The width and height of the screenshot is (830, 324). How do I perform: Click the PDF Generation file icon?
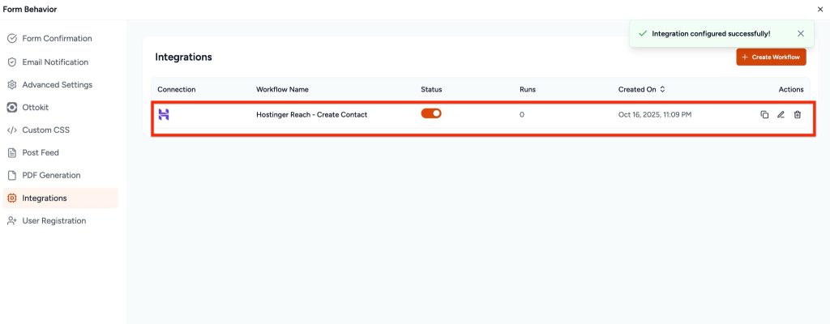(12, 175)
